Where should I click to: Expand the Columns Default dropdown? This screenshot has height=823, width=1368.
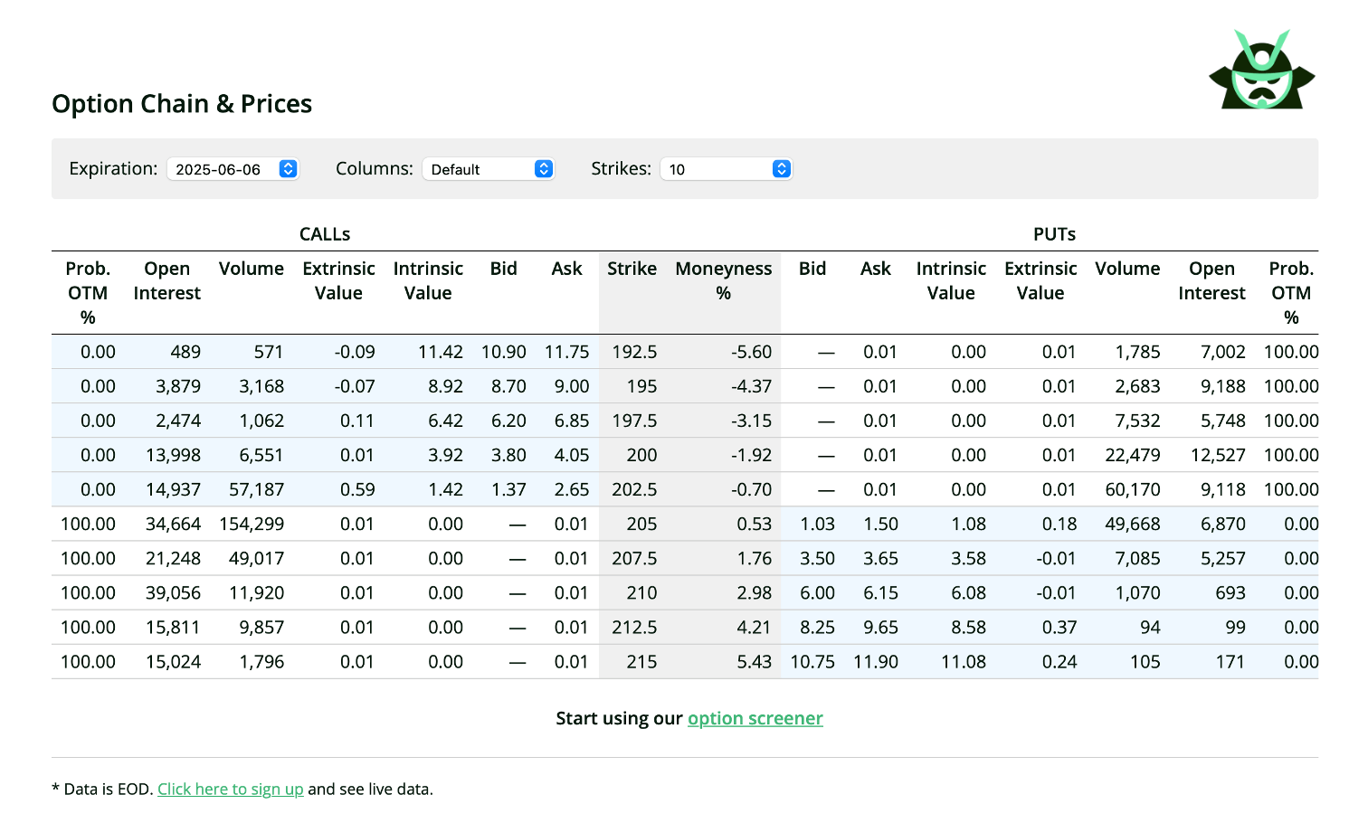488,169
